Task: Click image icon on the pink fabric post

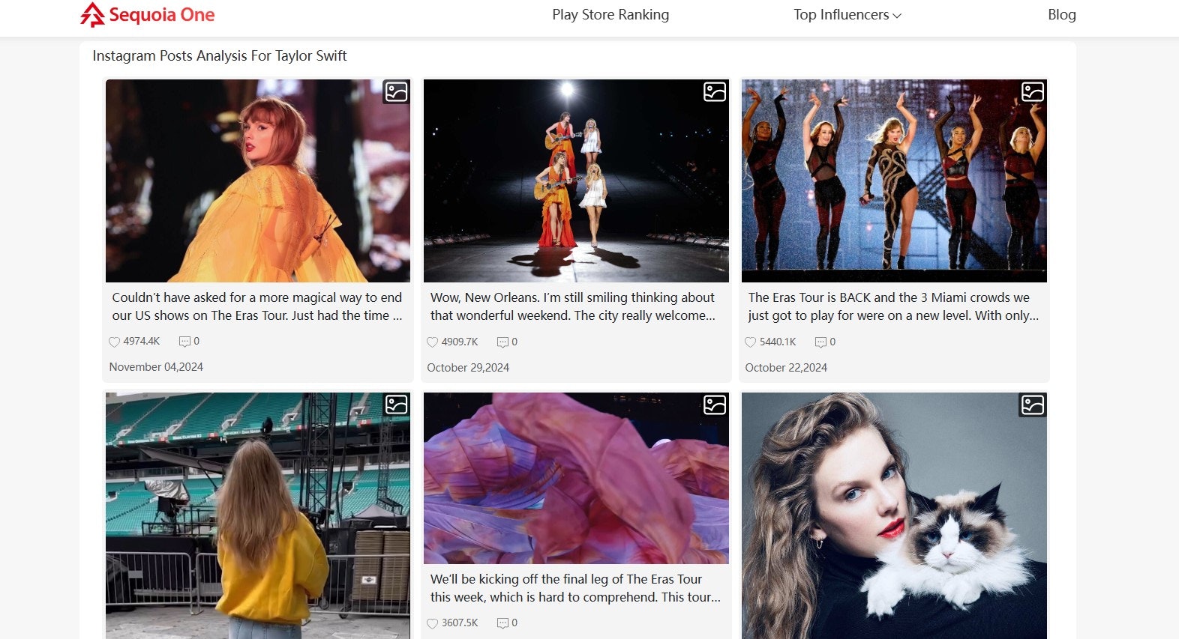Action: pyautogui.click(x=715, y=405)
